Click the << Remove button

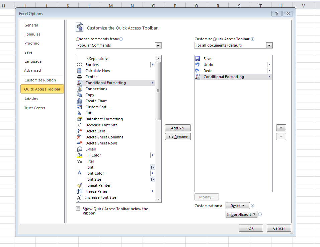[x=178, y=137]
